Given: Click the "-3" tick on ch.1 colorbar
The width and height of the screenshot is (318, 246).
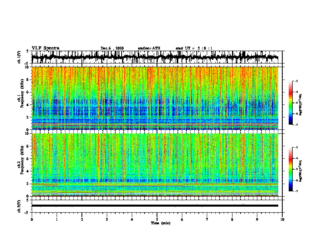Looking at the screenshot, I should pos(296,81).
